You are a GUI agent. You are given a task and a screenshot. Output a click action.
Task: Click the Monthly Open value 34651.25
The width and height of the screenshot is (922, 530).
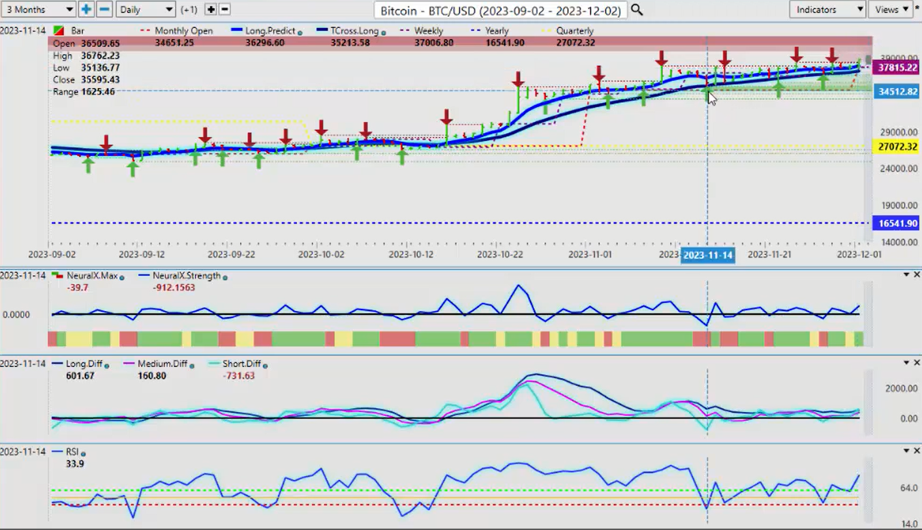click(x=175, y=43)
